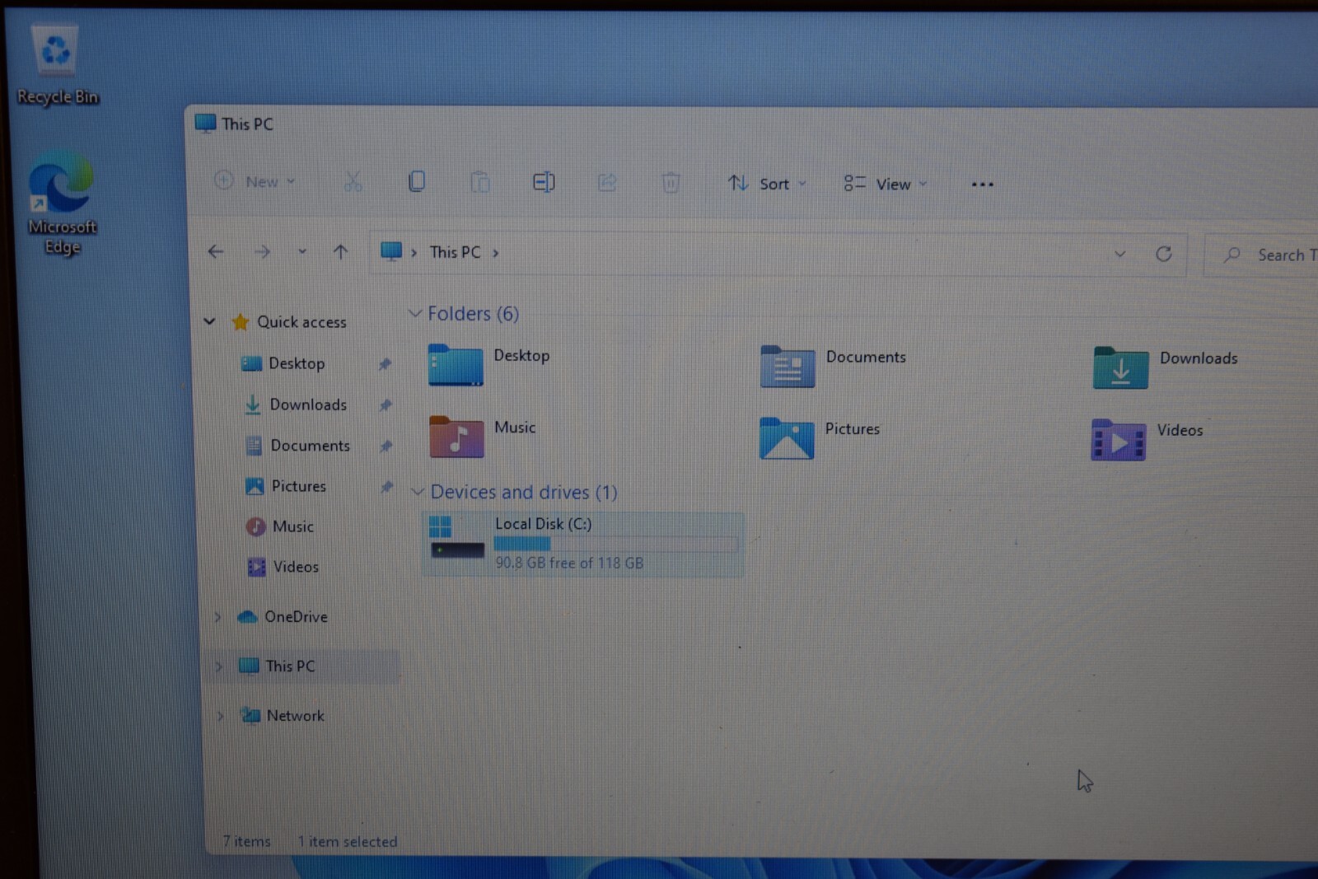Screen dimensions: 1318x879
Task: Collapse Devices and drives group
Action: click(x=418, y=492)
